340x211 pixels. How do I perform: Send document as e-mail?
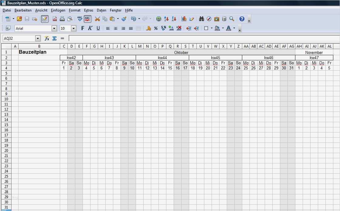coord(35,19)
